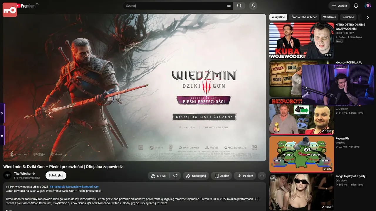Open the on-screen keyboard in search
The height and width of the screenshot is (211, 376).
229,6
